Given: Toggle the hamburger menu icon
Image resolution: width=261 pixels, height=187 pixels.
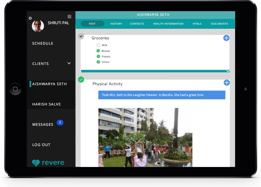Looking at the screenshot, I should pyautogui.click(x=69, y=17).
